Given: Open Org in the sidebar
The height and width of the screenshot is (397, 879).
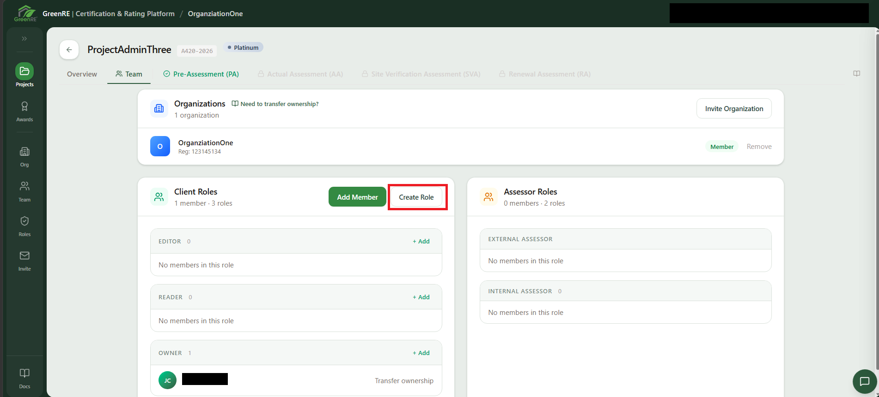Looking at the screenshot, I should point(24,157).
